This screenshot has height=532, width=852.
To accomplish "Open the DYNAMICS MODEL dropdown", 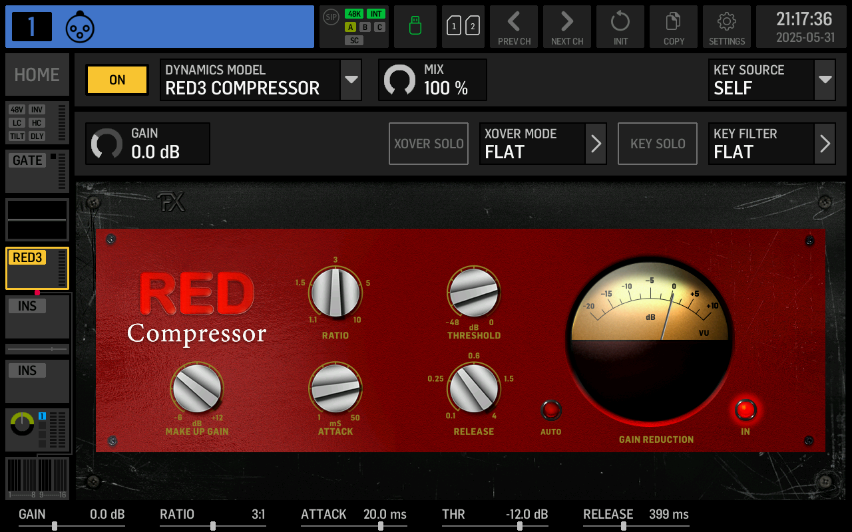I will point(351,79).
